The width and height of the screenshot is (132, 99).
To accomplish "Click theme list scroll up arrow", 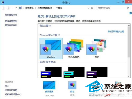I will click(129, 25).
